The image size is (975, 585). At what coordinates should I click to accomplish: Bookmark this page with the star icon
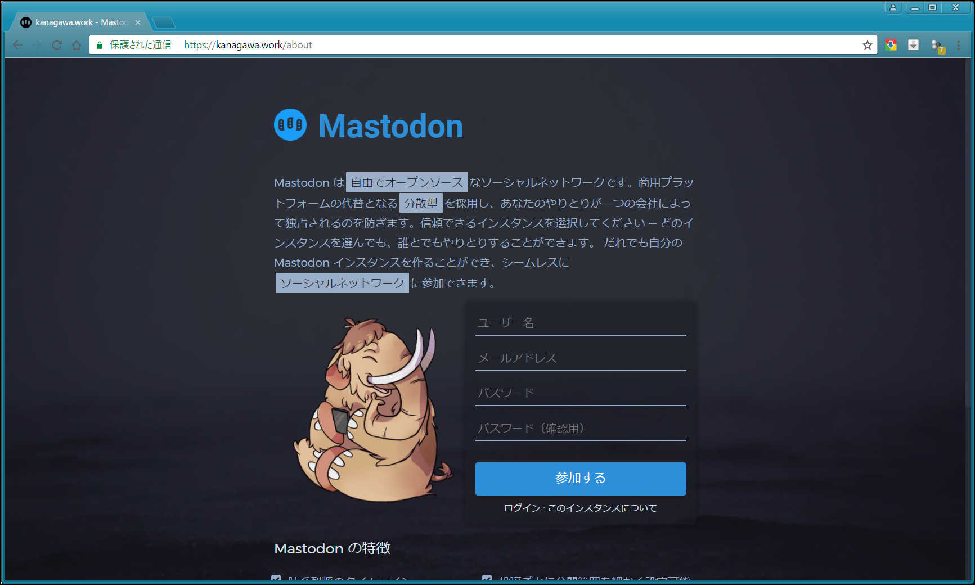pyautogui.click(x=867, y=45)
